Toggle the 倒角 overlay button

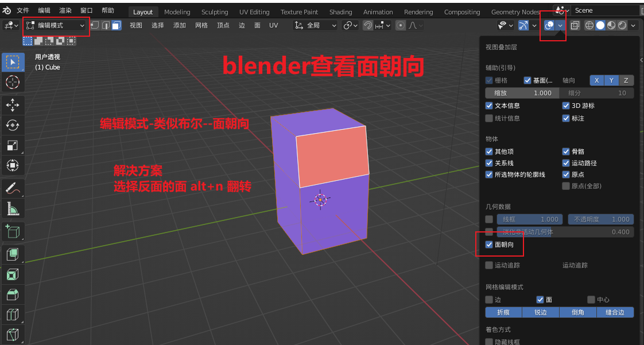(x=578, y=312)
